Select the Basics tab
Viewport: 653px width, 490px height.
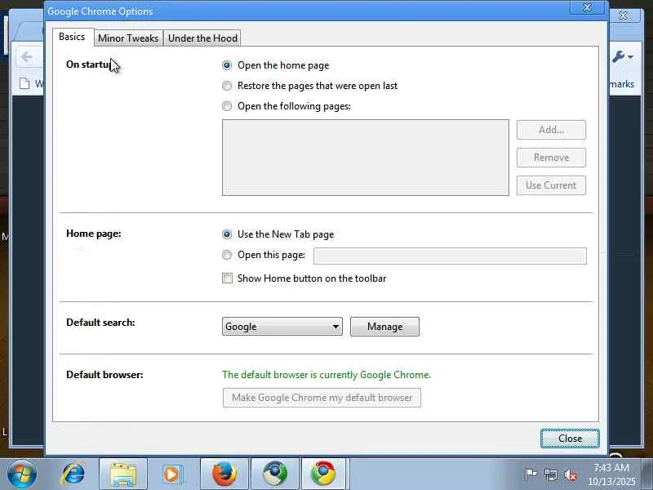[72, 37]
